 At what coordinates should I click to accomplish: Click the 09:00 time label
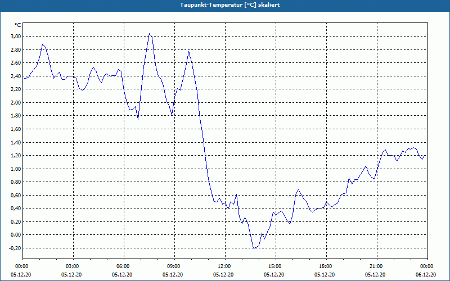pyautogui.click(x=174, y=266)
